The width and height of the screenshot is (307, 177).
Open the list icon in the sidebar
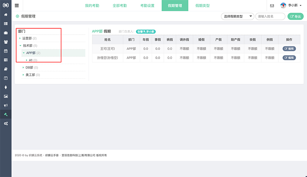pos(6,24)
